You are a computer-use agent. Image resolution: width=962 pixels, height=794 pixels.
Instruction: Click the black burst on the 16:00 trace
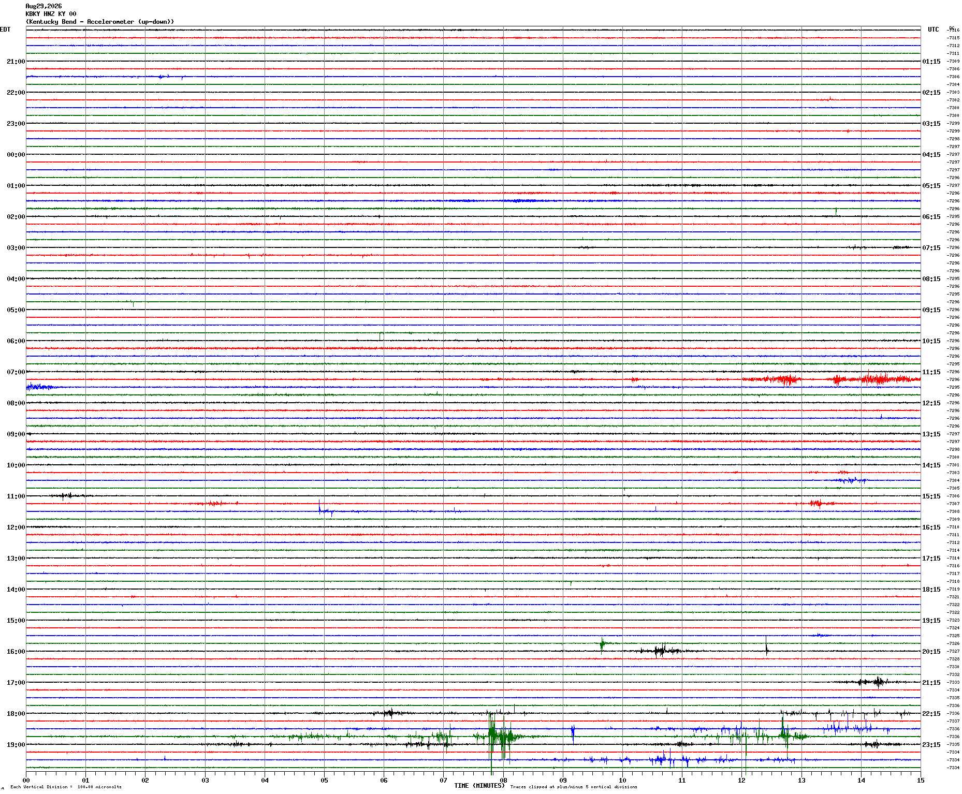click(x=661, y=651)
